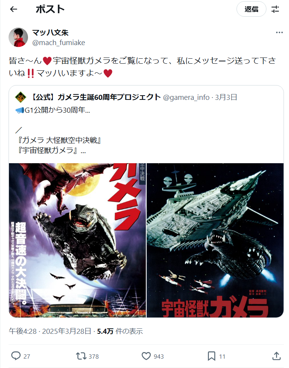Click the 午後4:28 · 2025年3月28日 timestamp

pos(50,331)
